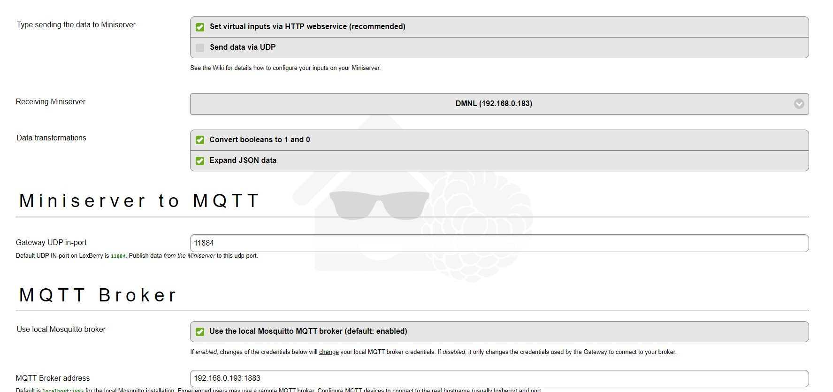Check the Send data via UDP option

(200, 47)
